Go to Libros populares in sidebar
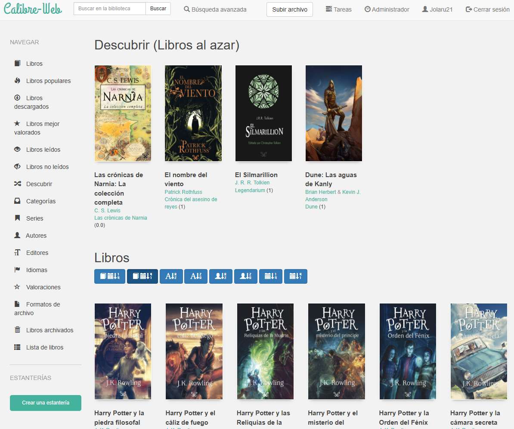 [x=48, y=81]
